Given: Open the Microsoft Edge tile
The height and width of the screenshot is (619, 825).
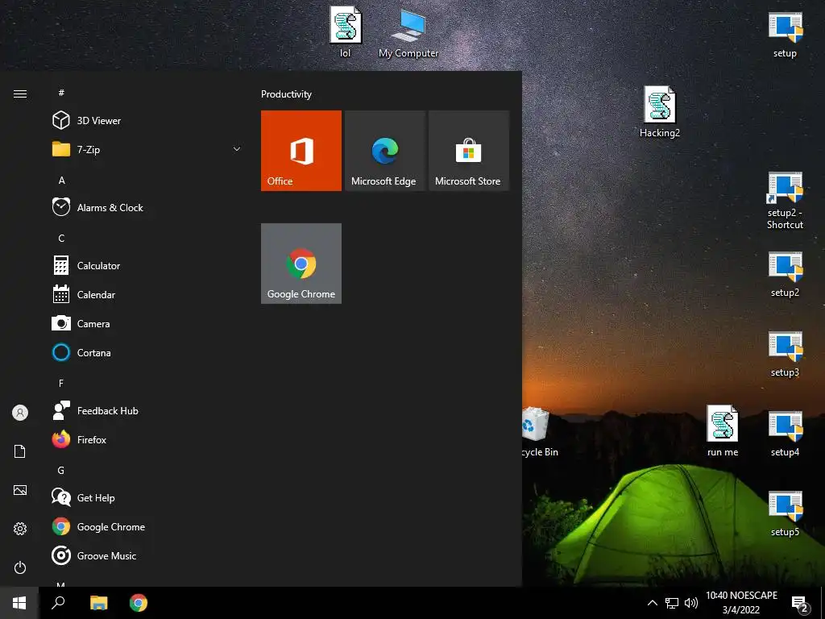Looking at the screenshot, I should point(384,151).
